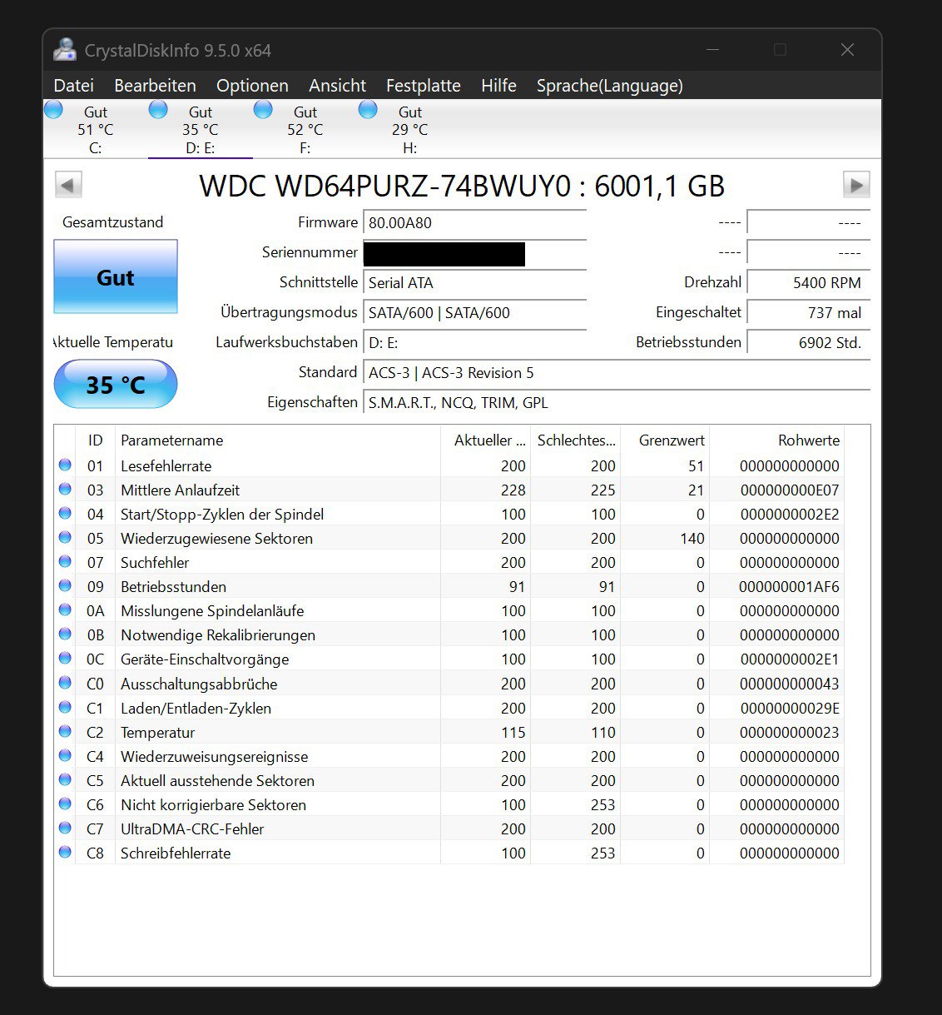
Task: Click the Schlechtes column header
Action: pos(576,440)
